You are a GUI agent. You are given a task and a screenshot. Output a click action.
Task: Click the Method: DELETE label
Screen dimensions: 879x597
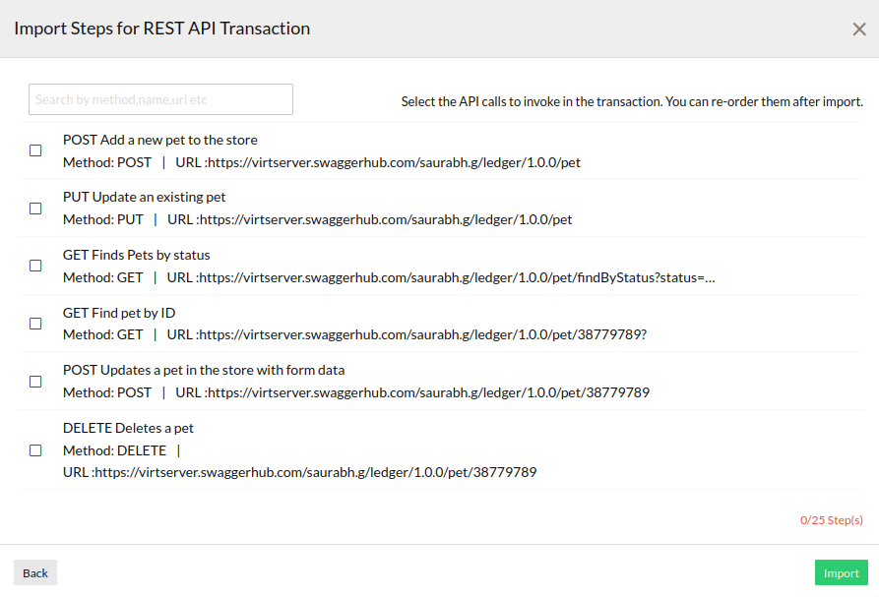click(116, 450)
